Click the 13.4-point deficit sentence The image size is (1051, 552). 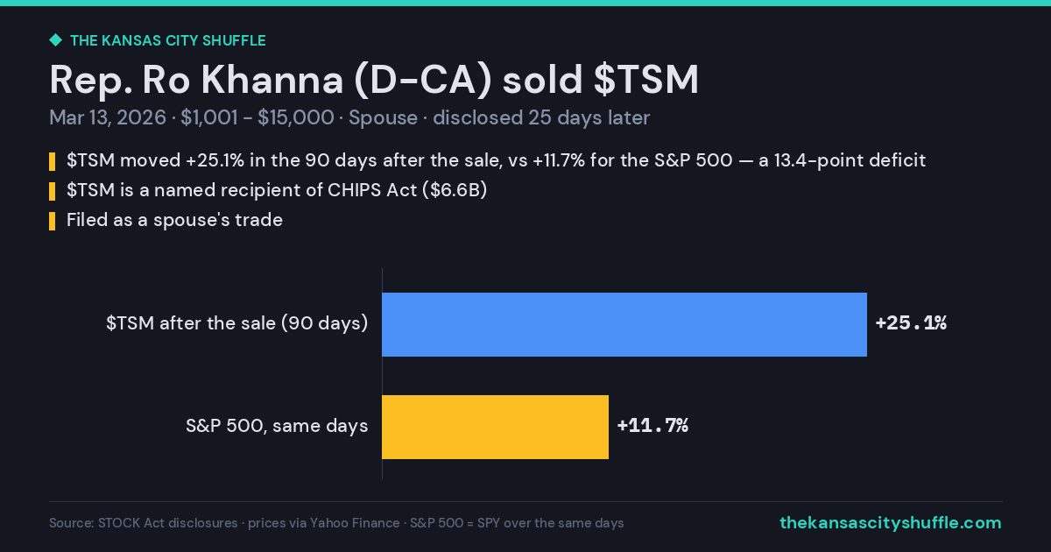coord(496,160)
